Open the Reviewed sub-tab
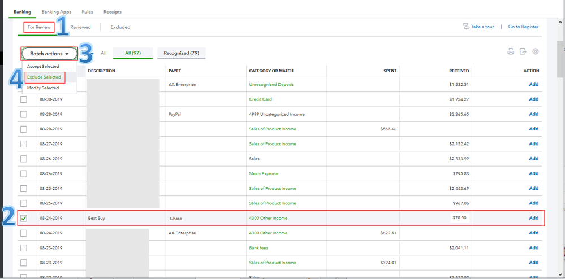 pyautogui.click(x=80, y=27)
